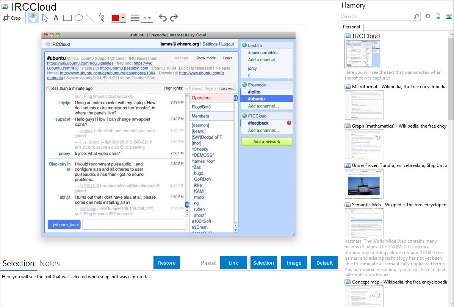The width and height of the screenshot is (454, 307).
Task: Click Settings link in IRCCloud snapshot
Action: 210,44
